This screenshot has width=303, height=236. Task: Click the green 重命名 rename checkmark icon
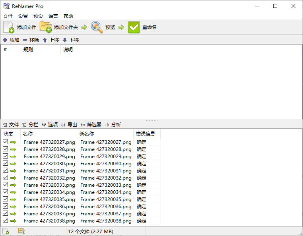(134, 27)
